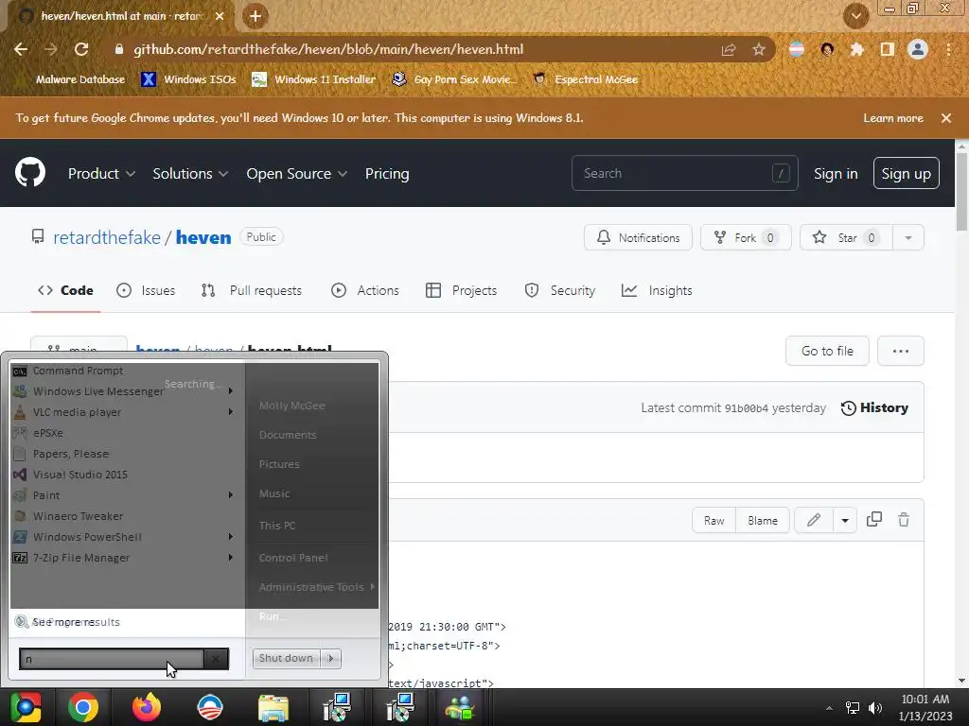The image size is (969, 726).
Task: Copy raw contents icon
Action: [873, 520]
